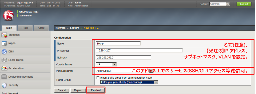Viewport: 256px width, 94px height.
Task: Open the Partition dropdown
Action: tap(220, 4)
